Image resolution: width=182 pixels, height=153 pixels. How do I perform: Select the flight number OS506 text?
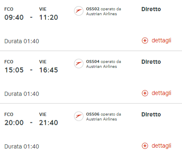click(x=93, y=114)
